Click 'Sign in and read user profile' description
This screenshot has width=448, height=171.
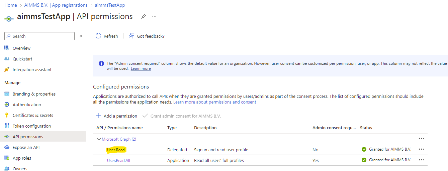[221, 150]
